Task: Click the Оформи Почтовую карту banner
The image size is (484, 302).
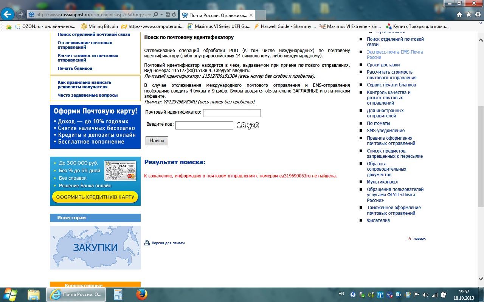Action: coord(95,127)
